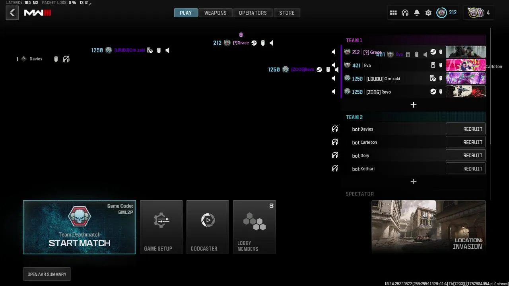
Task: Toggle muted headset for bot Carleton
Action: tap(335, 142)
